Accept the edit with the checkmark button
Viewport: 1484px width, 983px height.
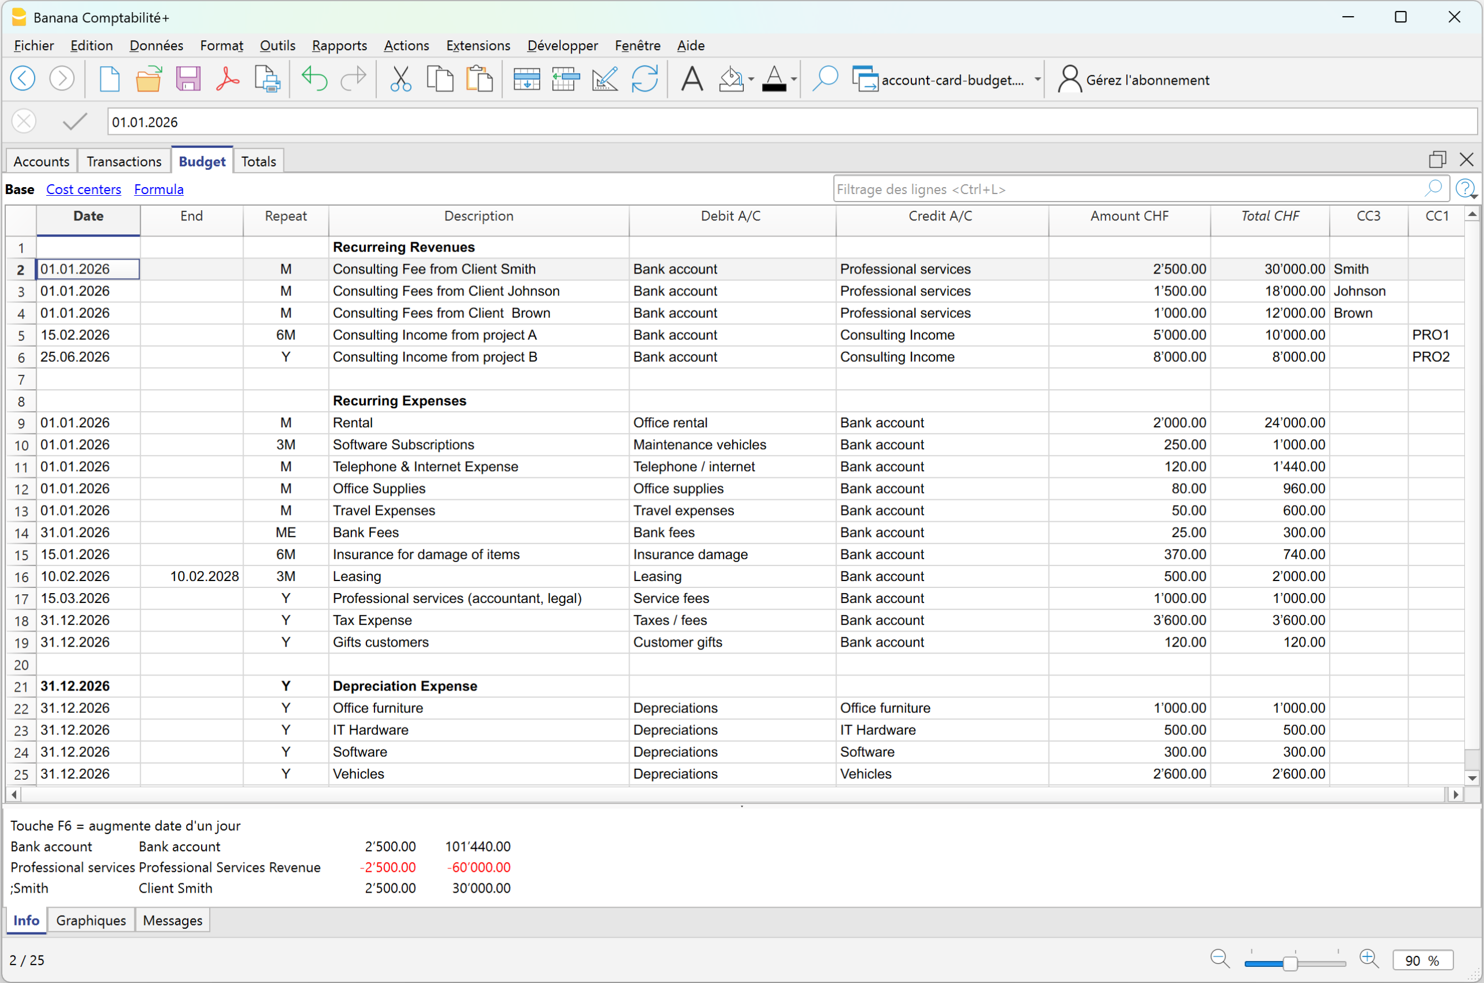[75, 122]
